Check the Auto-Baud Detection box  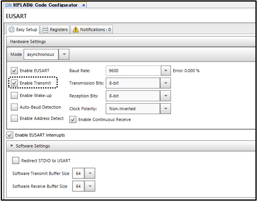tap(14, 107)
